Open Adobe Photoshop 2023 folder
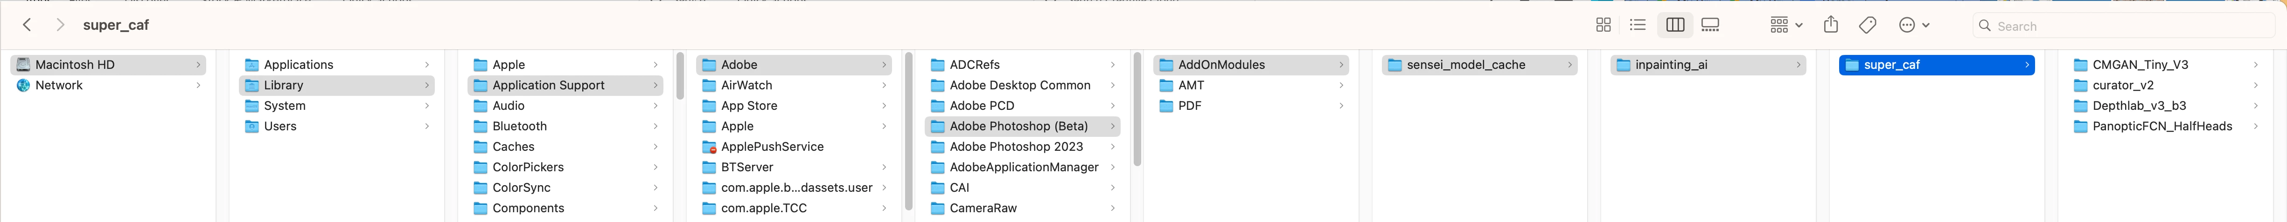 (x=1023, y=146)
